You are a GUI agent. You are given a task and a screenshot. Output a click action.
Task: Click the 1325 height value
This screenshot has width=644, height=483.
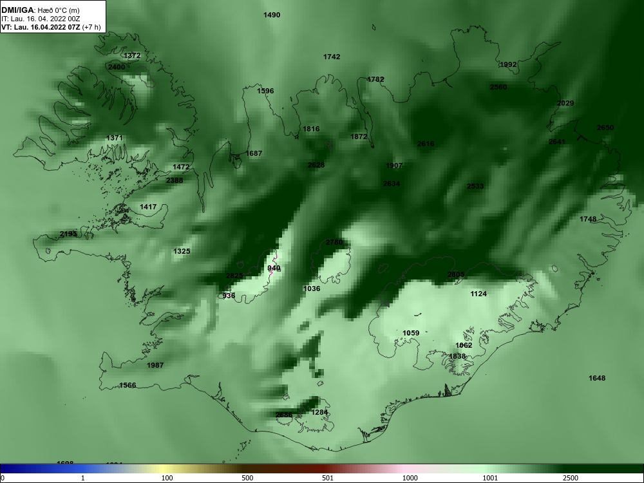(182, 251)
